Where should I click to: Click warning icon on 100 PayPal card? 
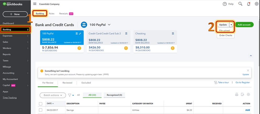pyautogui.click(x=79, y=48)
